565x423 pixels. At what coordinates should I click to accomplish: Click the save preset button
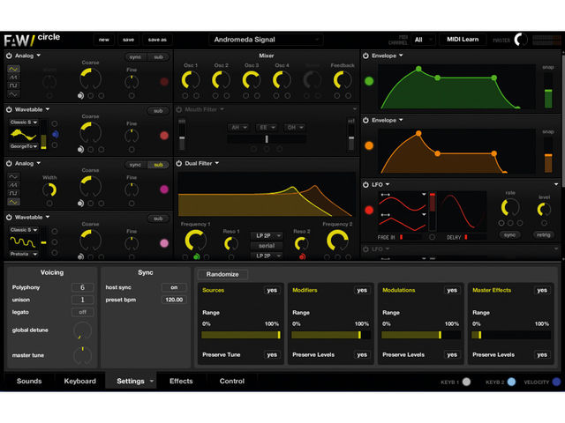128,40
